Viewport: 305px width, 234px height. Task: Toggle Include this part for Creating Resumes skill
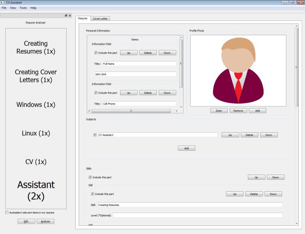(92, 194)
